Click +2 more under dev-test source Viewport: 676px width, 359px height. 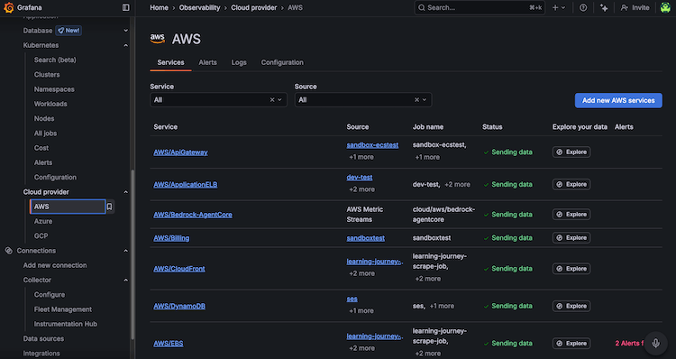coord(361,189)
